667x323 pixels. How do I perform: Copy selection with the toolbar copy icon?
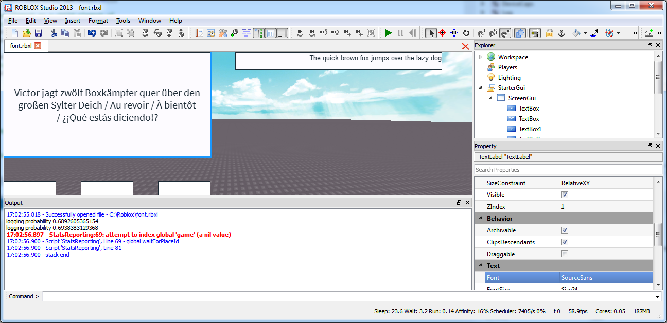coord(65,33)
